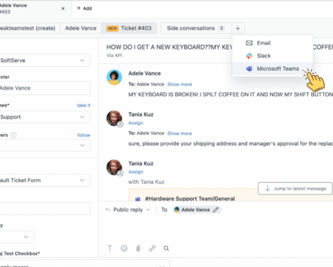Open the emoji picker icon

tap(124, 248)
